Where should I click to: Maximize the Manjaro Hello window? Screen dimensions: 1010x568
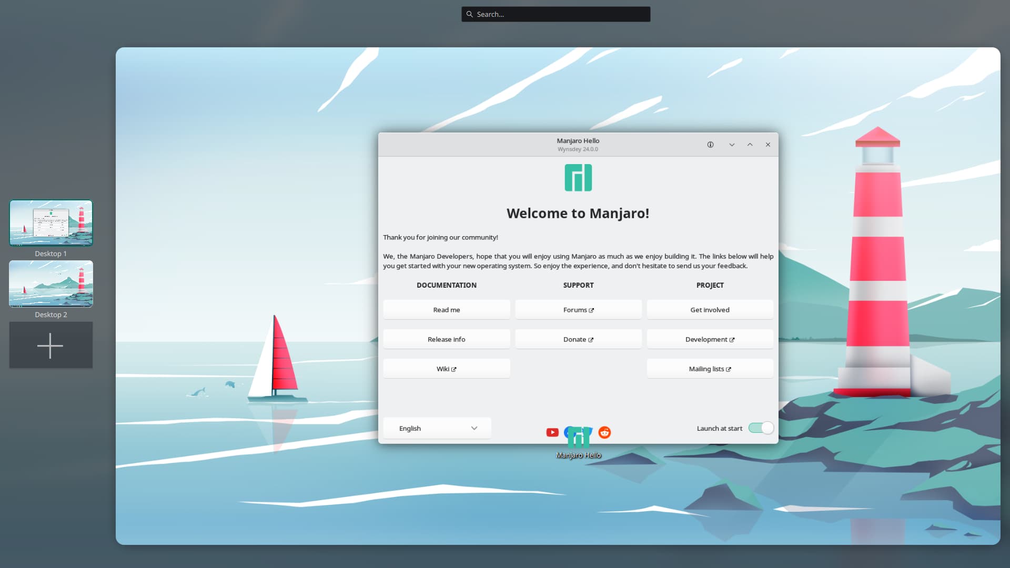750,145
